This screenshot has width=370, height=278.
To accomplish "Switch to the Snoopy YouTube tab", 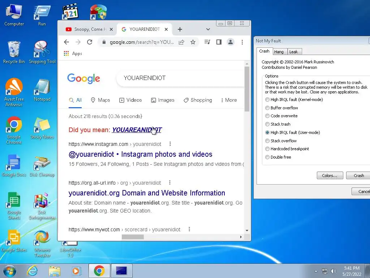I will coord(88,29).
